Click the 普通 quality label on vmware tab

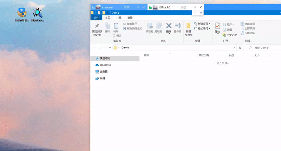127,7
